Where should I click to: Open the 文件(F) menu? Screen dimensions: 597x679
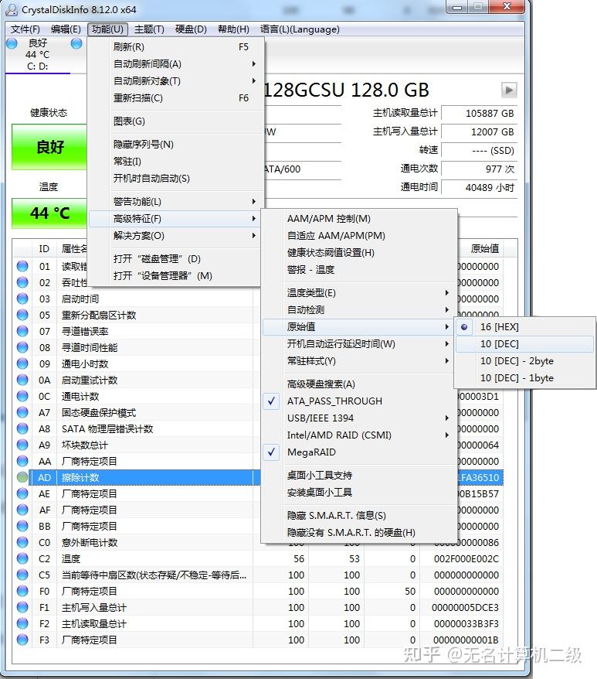pyautogui.click(x=25, y=29)
